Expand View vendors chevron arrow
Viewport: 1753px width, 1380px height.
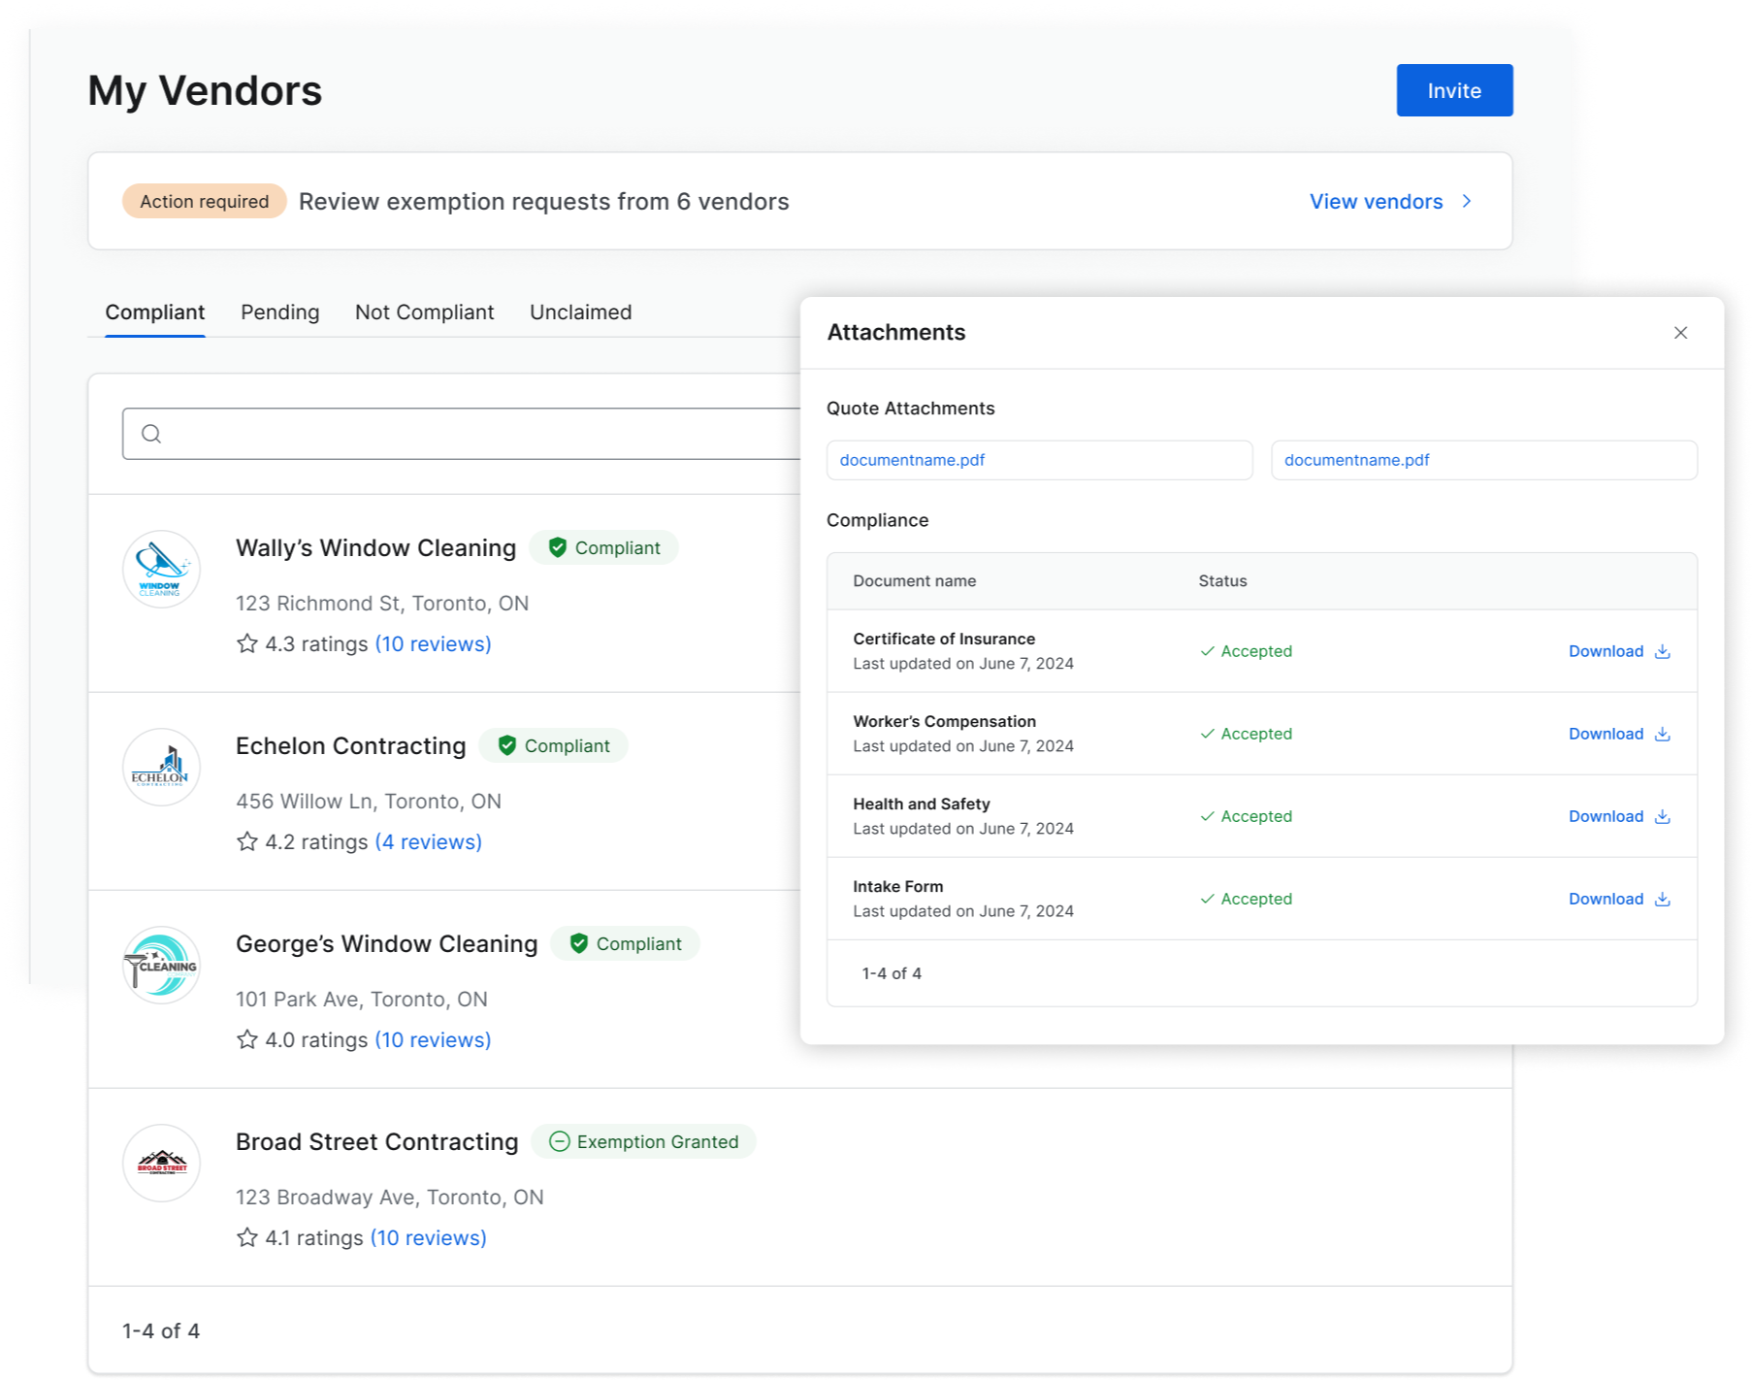[x=1467, y=201]
